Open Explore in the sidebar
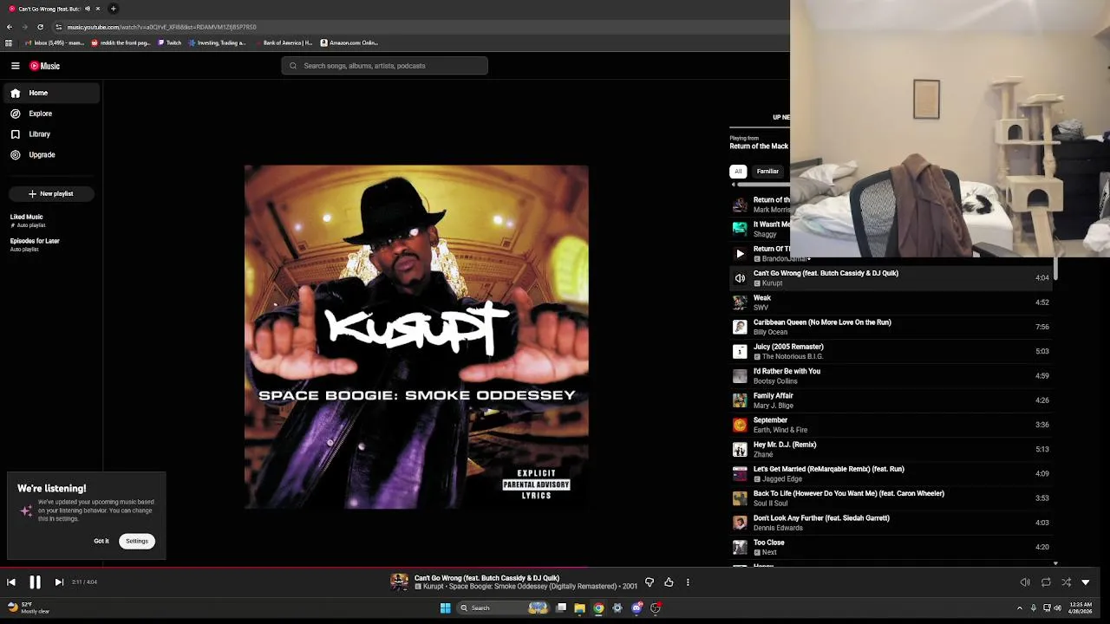The image size is (1110, 624). point(49,114)
